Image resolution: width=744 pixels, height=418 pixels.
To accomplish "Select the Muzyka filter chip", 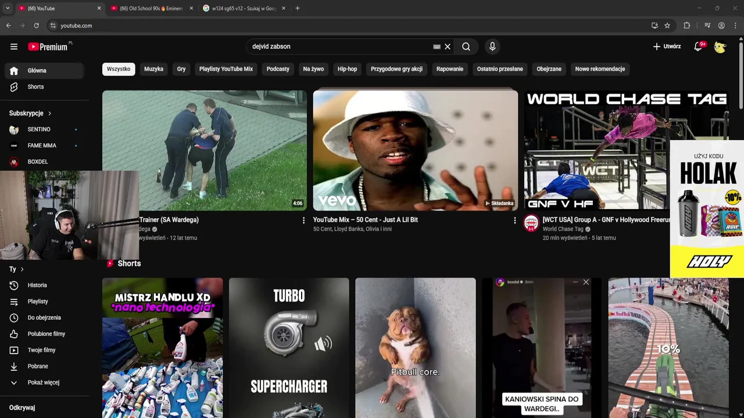I will (x=153, y=69).
